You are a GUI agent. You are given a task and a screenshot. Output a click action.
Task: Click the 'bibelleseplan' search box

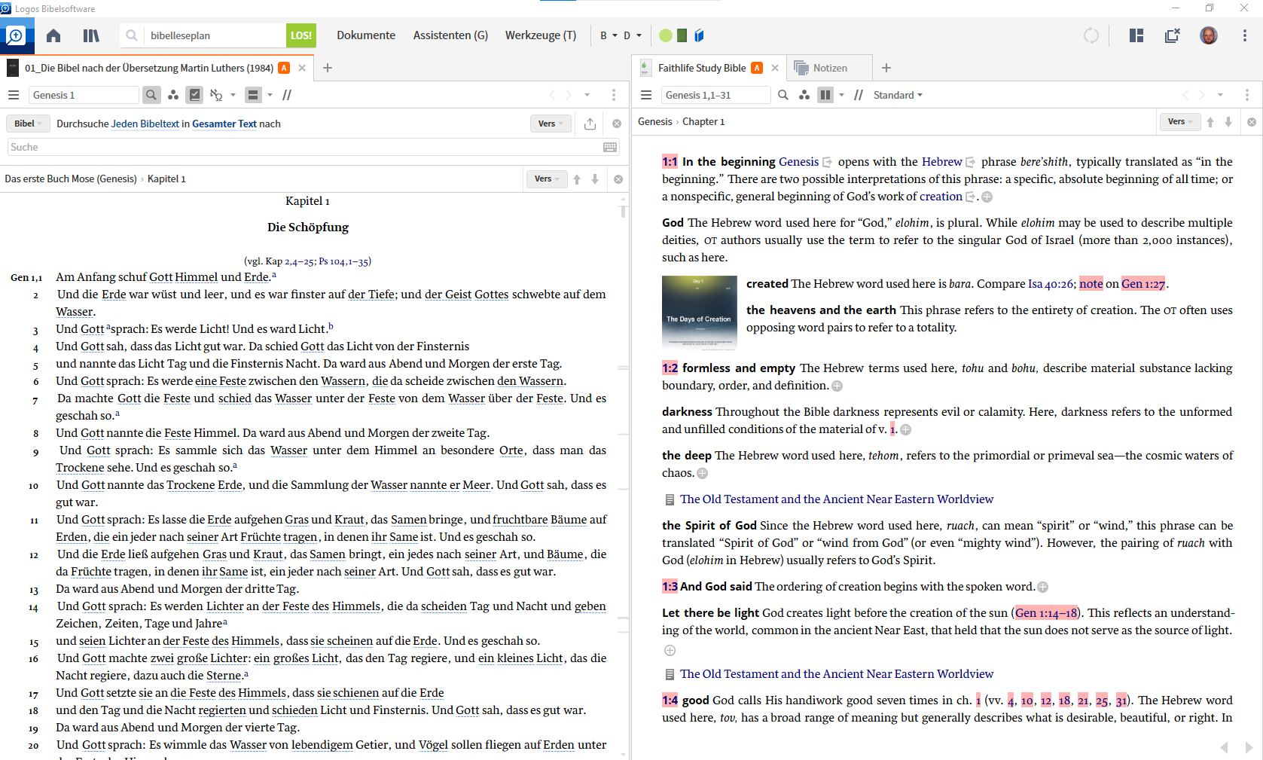tap(213, 35)
